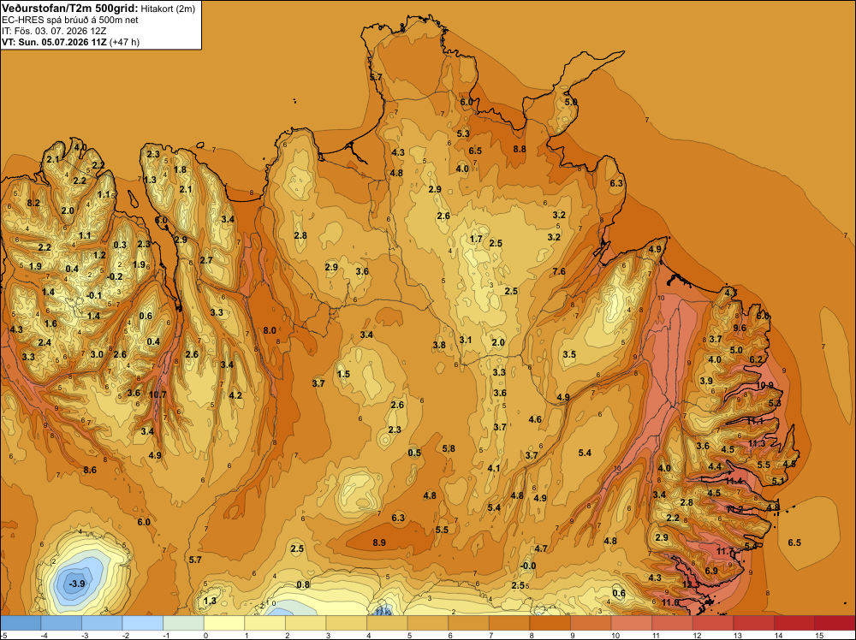Click the 1.8 temperature value
Image resolution: width=856 pixels, height=640 pixels.
pyautogui.click(x=180, y=169)
